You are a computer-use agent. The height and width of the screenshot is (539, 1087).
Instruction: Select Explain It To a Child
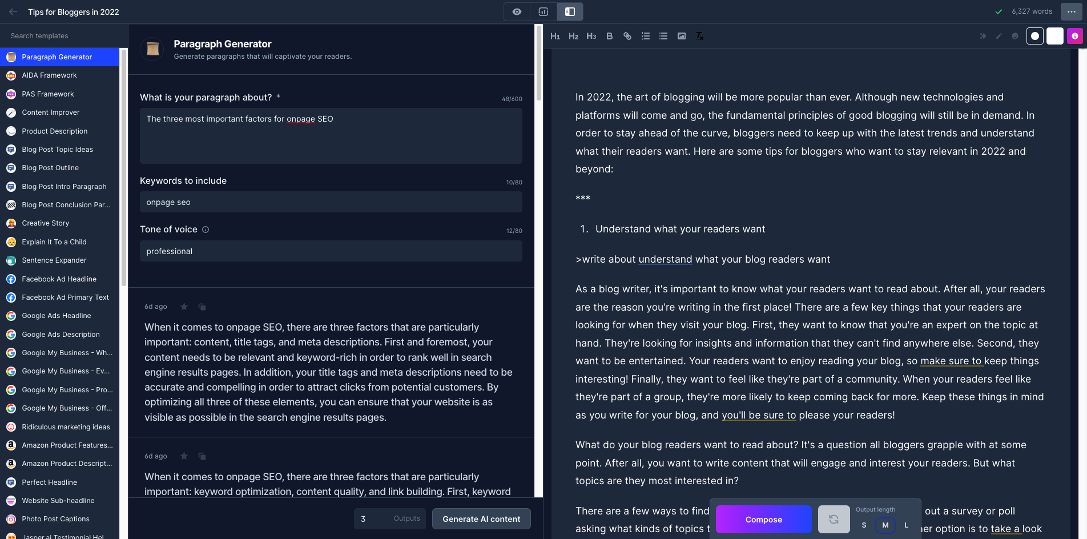tap(60, 242)
